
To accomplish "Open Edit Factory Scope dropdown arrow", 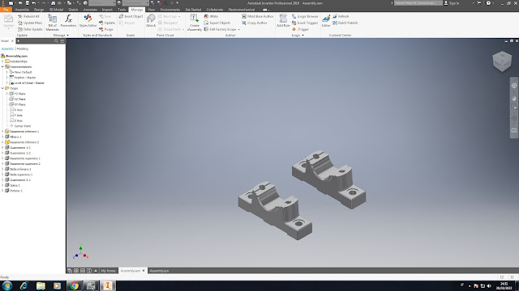I will coord(238,29).
